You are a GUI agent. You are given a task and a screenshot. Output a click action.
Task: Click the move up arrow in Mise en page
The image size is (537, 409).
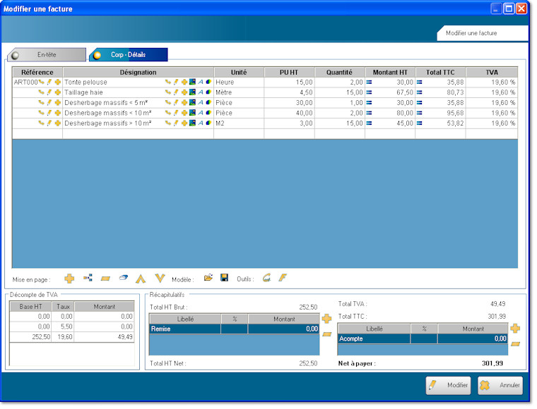pos(141,279)
